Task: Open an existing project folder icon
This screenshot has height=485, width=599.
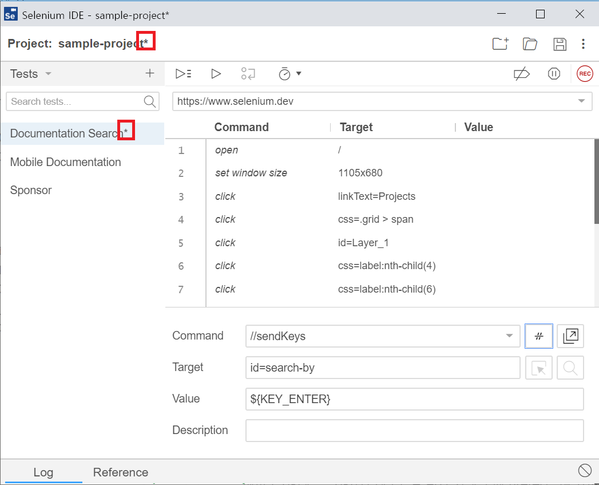Action: pos(530,44)
